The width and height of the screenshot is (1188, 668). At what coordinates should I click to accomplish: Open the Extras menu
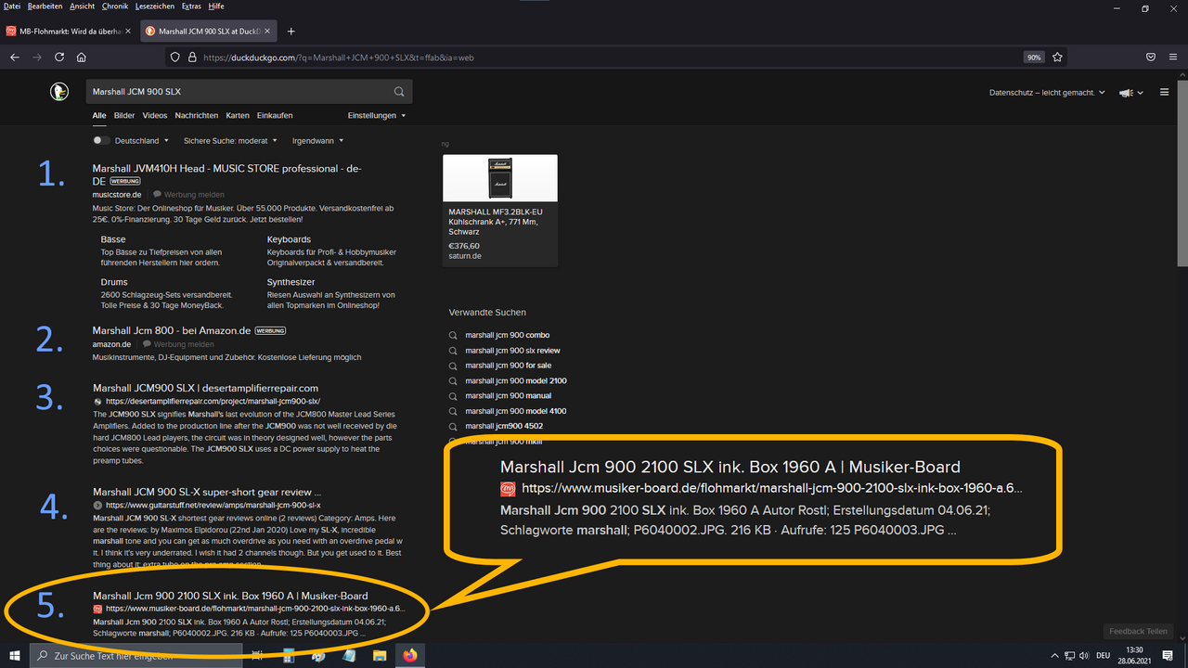point(192,6)
